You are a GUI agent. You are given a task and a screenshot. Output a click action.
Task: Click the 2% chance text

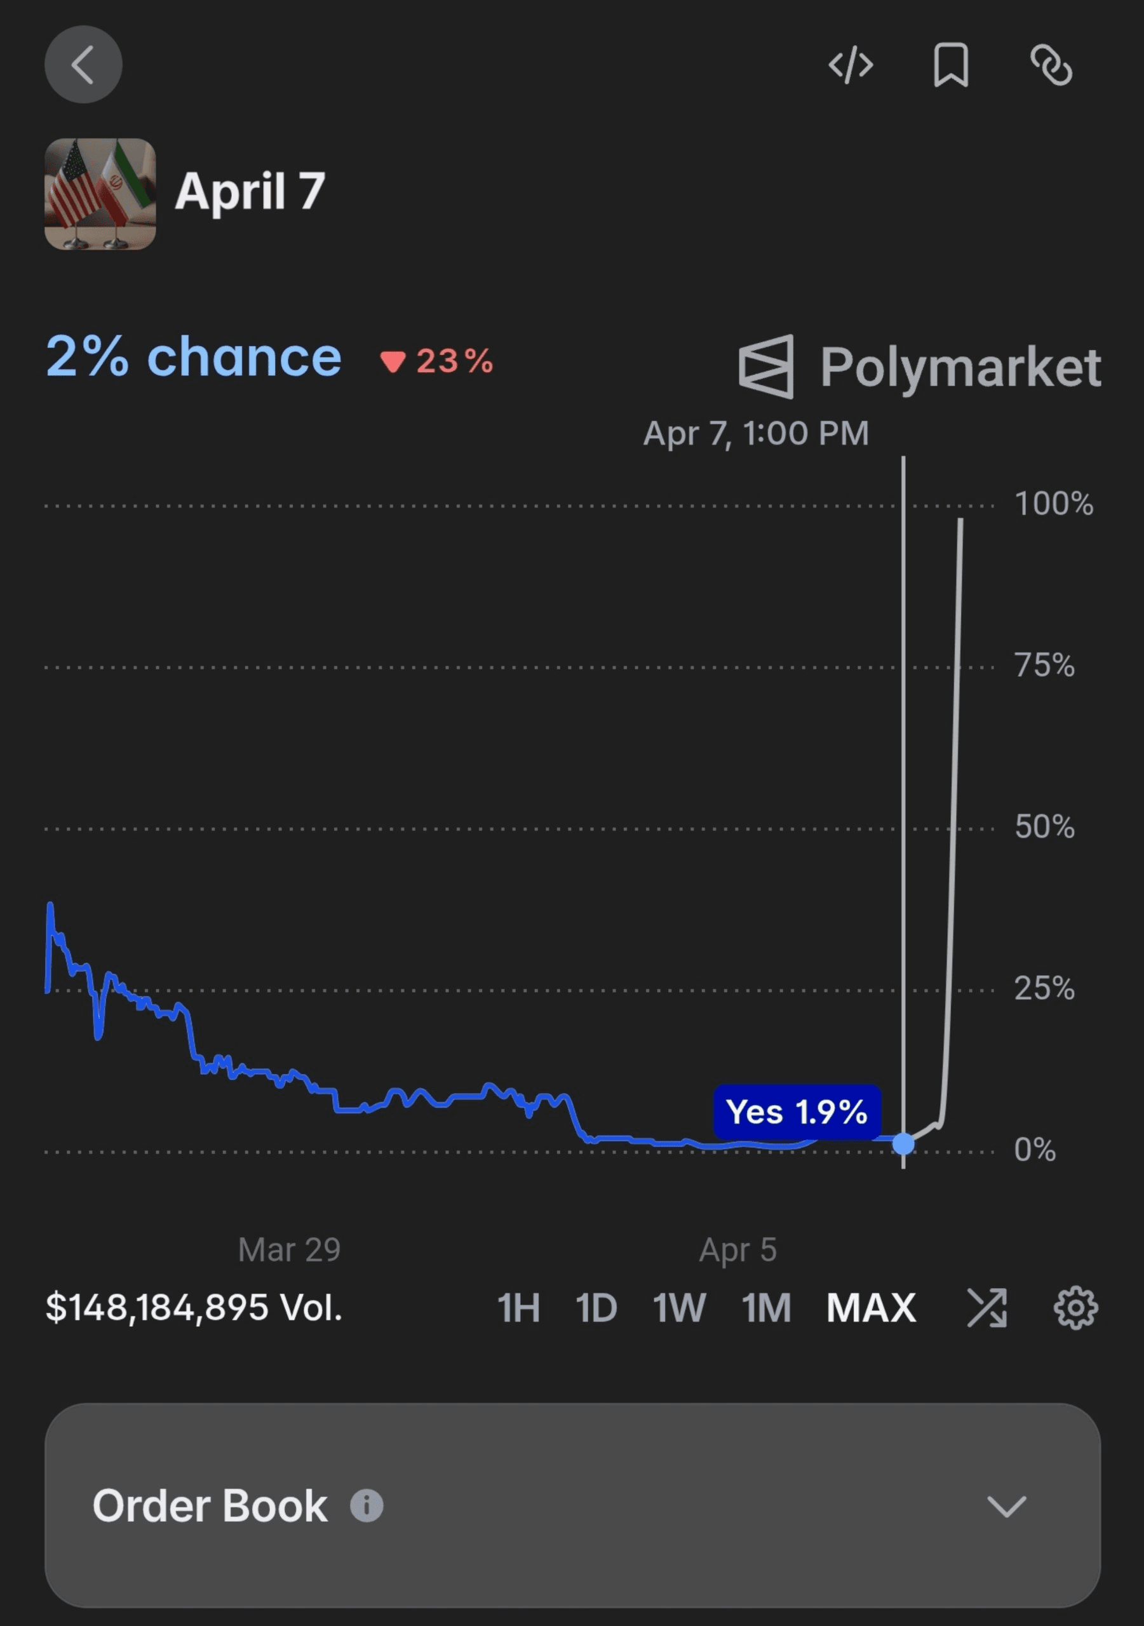coord(193,357)
